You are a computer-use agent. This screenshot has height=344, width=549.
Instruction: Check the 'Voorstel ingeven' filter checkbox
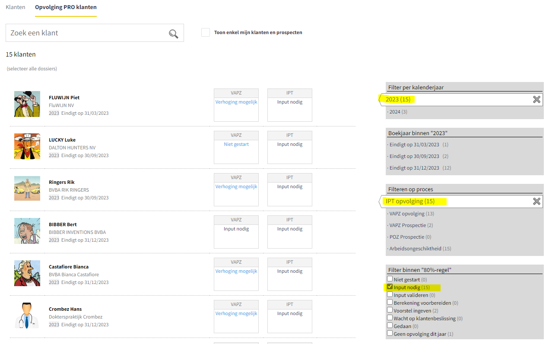coord(390,310)
